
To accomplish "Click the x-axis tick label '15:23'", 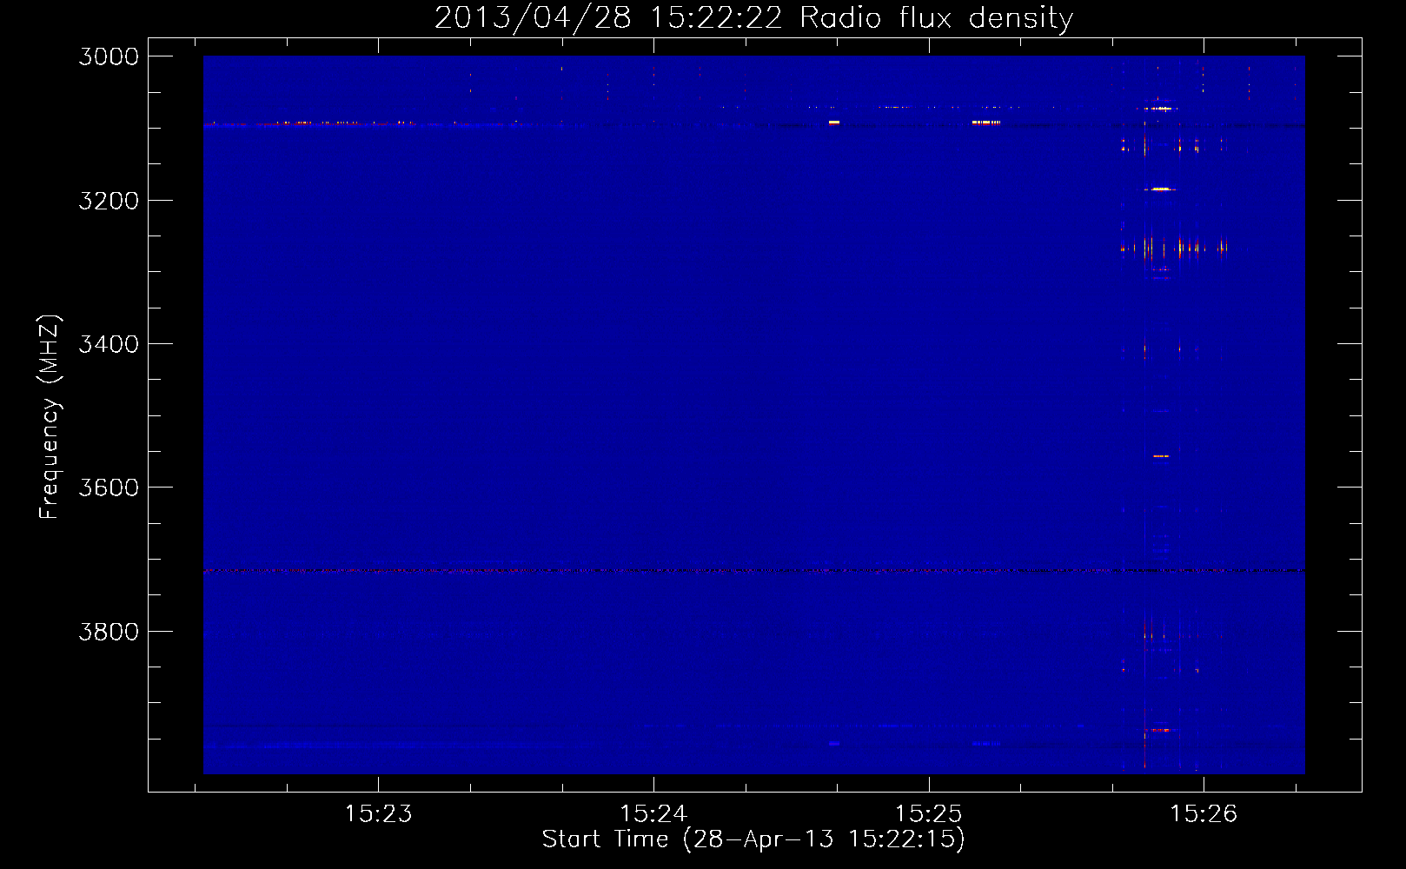I will [x=378, y=814].
